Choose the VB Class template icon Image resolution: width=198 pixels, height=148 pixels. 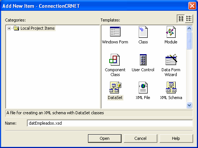click(143, 32)
